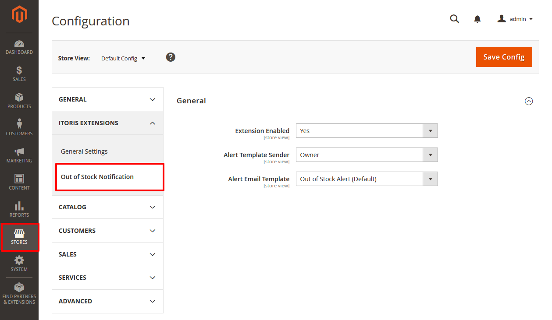This screenshot has height=320, width=552.
Task: Check notifications via the bell icon
Action: pyautogui.click(x=477, y=19)
